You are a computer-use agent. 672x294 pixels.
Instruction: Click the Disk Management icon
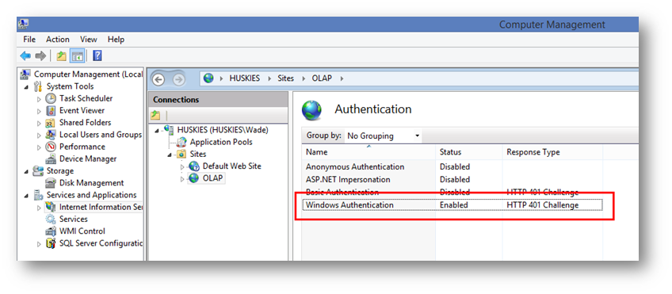tap(51, 183)
